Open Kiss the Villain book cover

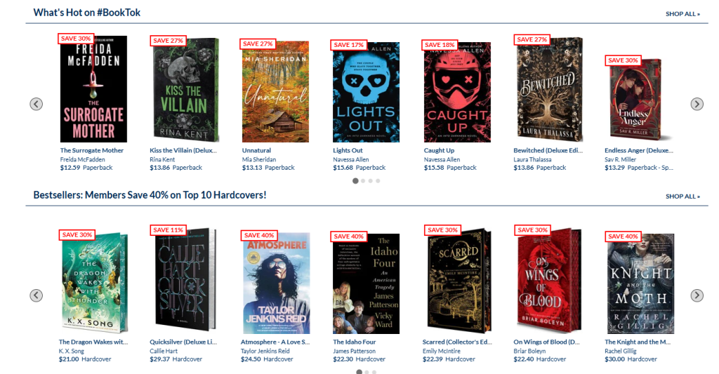(x=185, y=90)
